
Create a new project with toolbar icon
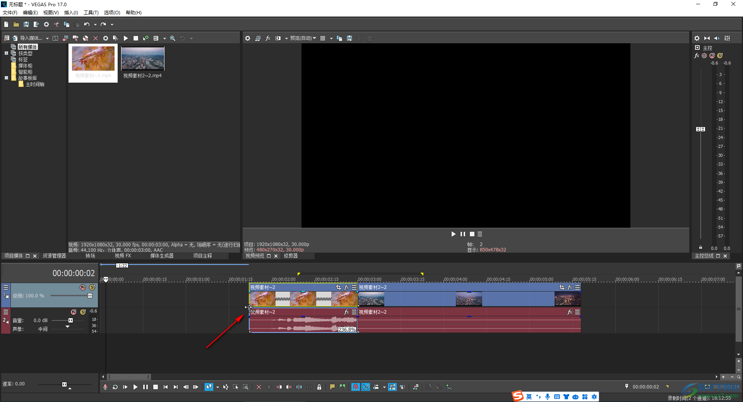point(6,24)
